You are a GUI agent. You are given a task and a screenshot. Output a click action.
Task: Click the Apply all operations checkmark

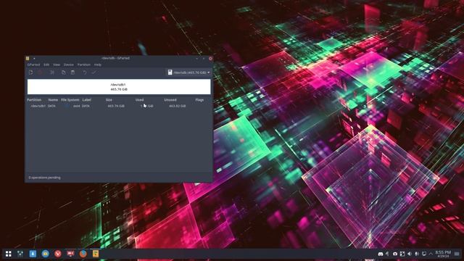(x=94, y=72)
